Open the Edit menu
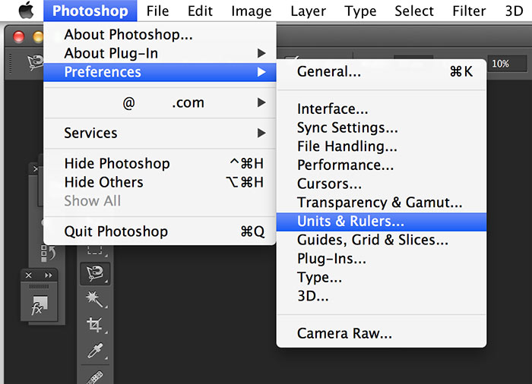 coord(200,11)
